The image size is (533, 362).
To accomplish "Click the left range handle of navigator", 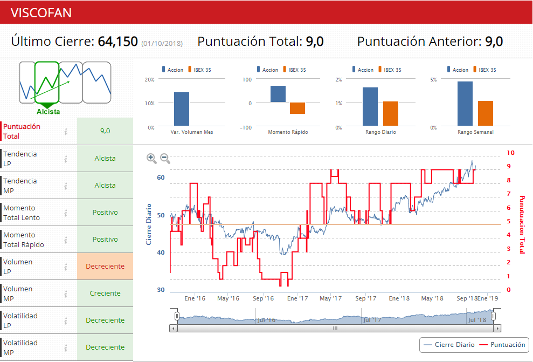I will 177,316.
